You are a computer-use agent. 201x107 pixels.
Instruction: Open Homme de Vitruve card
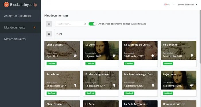click(x=178, y=104)
